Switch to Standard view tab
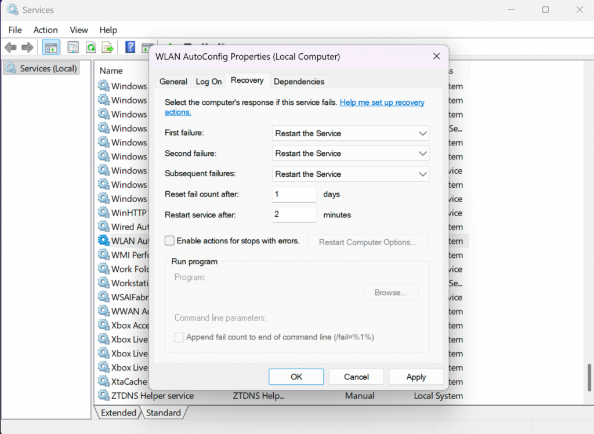This screenshot has height=434, width=594. tap(163, 413)
